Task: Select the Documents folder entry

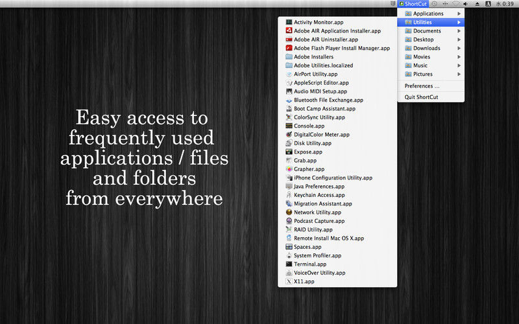Action: [431, 30]
